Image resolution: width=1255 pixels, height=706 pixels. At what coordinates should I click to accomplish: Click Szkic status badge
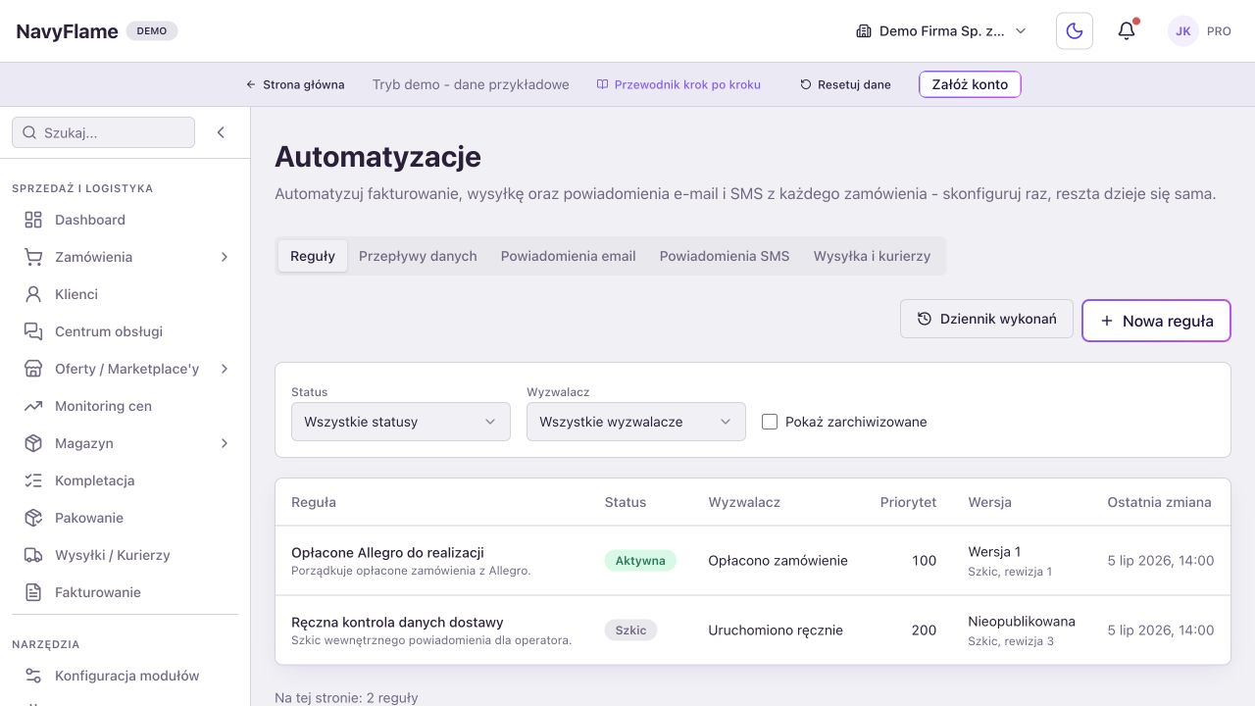pyautogui.click(x=630, y=630)
